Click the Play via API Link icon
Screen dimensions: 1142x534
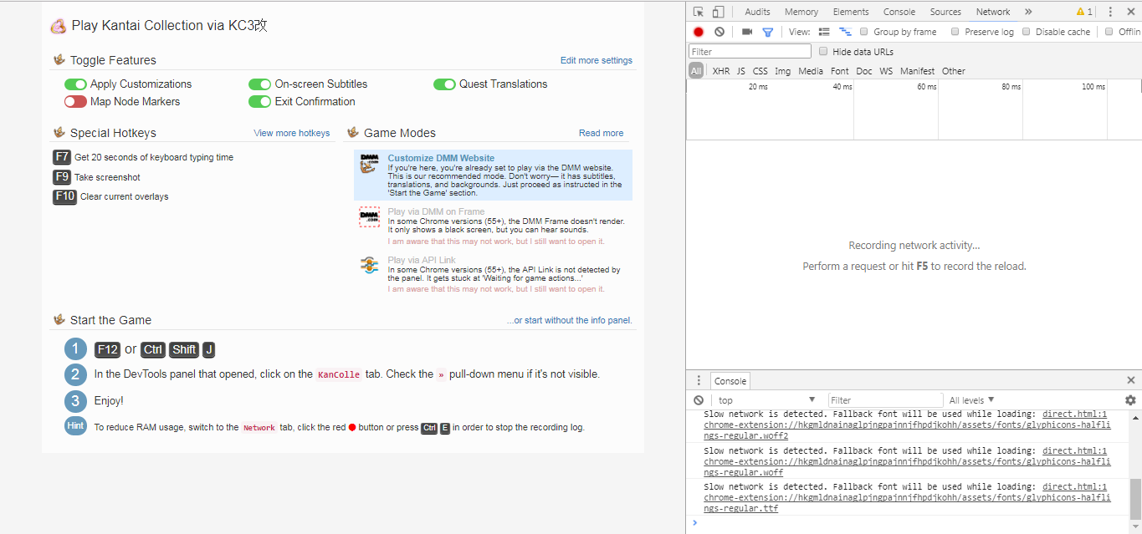coord(369,265)
